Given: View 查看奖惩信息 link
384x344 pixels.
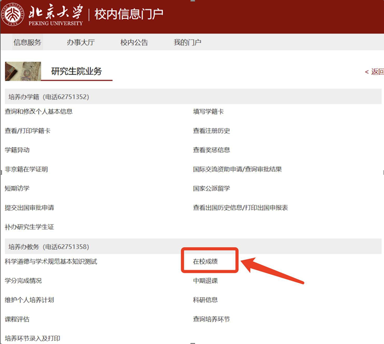Looking at the screenshot, I should click(211, 150).
